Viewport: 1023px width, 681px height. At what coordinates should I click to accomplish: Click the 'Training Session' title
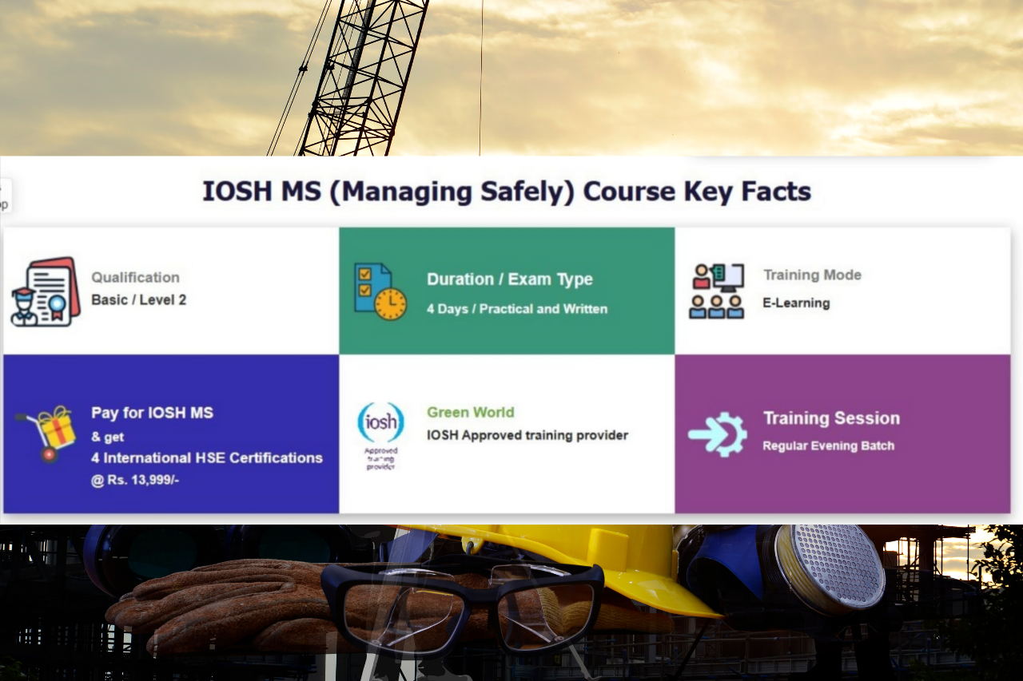pos(831,418)
